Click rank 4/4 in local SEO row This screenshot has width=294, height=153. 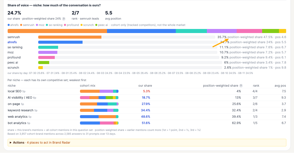click(x=255, y=91)
